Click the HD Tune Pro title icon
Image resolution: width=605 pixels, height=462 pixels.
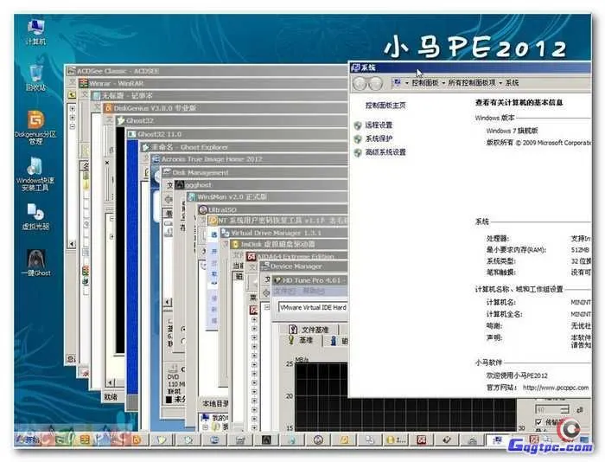pyautogui.click(x=277, y=280)
